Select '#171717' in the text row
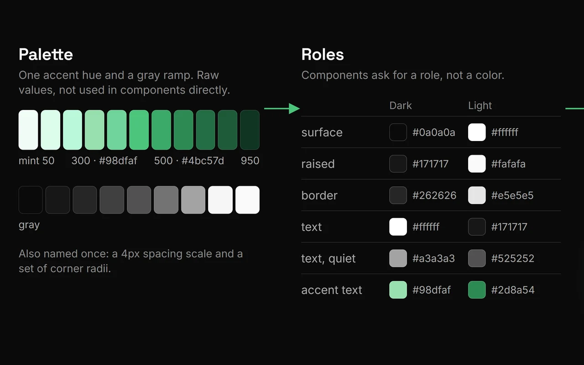Screen dimensions: 584x365 click(509, 227)
